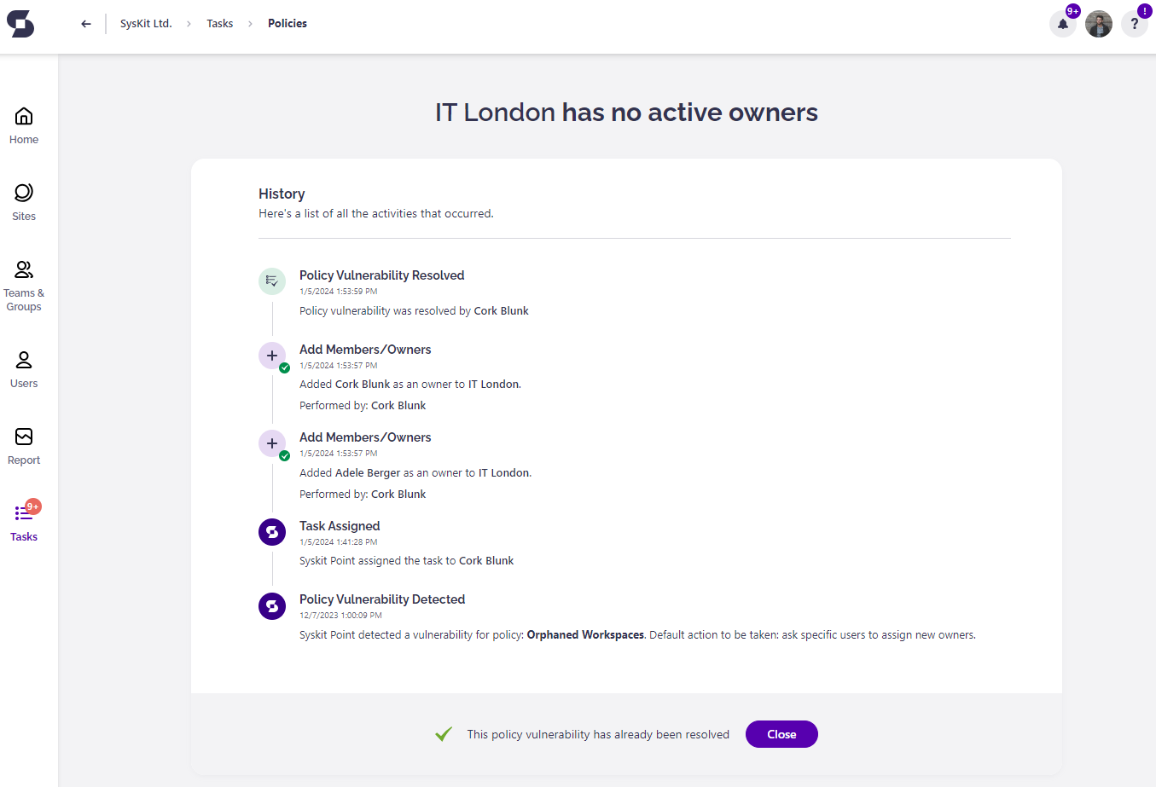1156x787 pixels.
Task: Click the SysKit Point logo
Action: [x=20, y=24]
